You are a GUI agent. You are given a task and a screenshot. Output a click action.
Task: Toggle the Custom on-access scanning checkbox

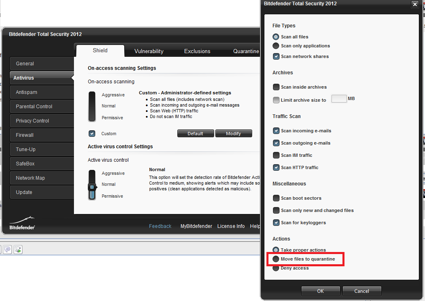(92, 134)
